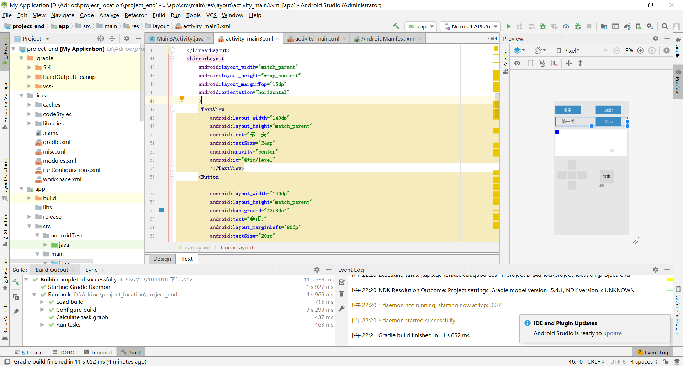Screen dimensions: 683x366
Task: Start debugging with the green bug icon
Action: [543, 26]
